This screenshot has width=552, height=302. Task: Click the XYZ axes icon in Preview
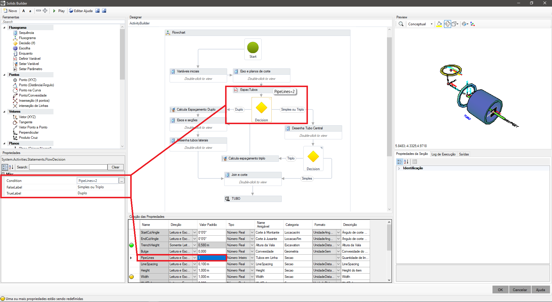pos(472,24)
